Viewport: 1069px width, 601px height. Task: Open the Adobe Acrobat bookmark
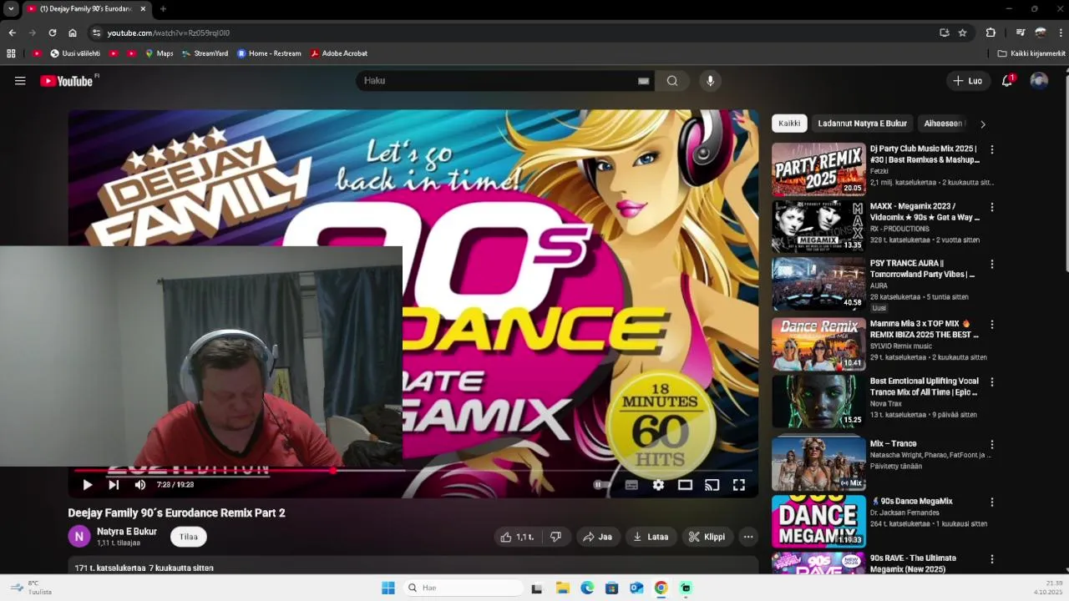coord(338,53)
